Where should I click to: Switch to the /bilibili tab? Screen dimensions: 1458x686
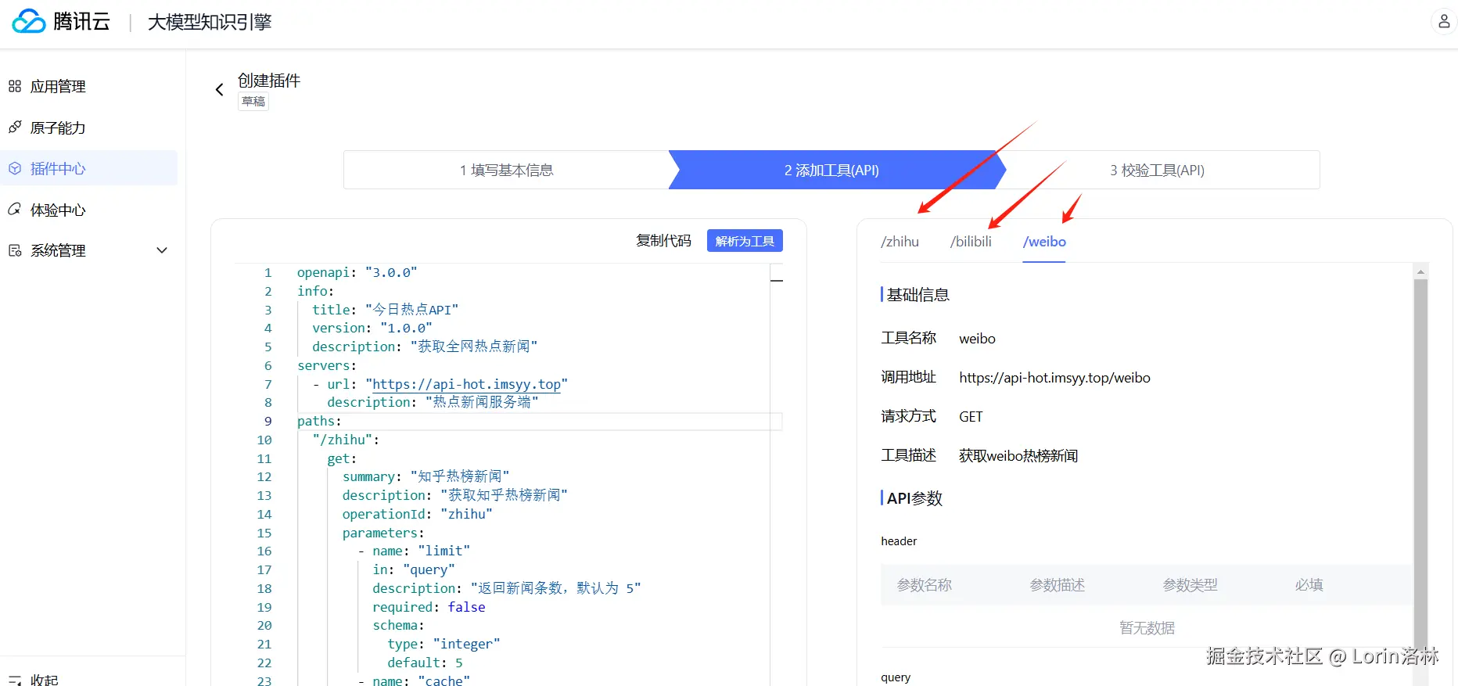[971, 242]
